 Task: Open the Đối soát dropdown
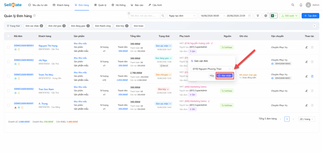click(x=290, y=16)
